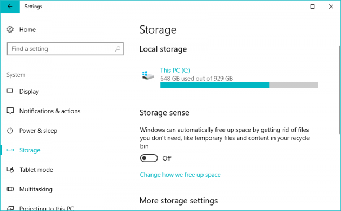Open the This PC (C:) drive details

tap(175, 71)
